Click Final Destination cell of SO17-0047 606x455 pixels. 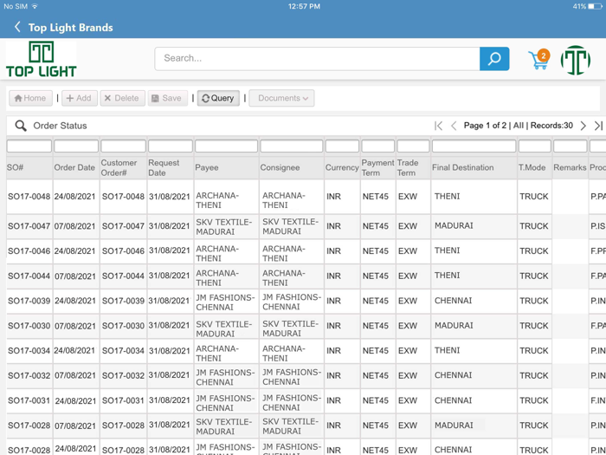click(x=454, y=226)
